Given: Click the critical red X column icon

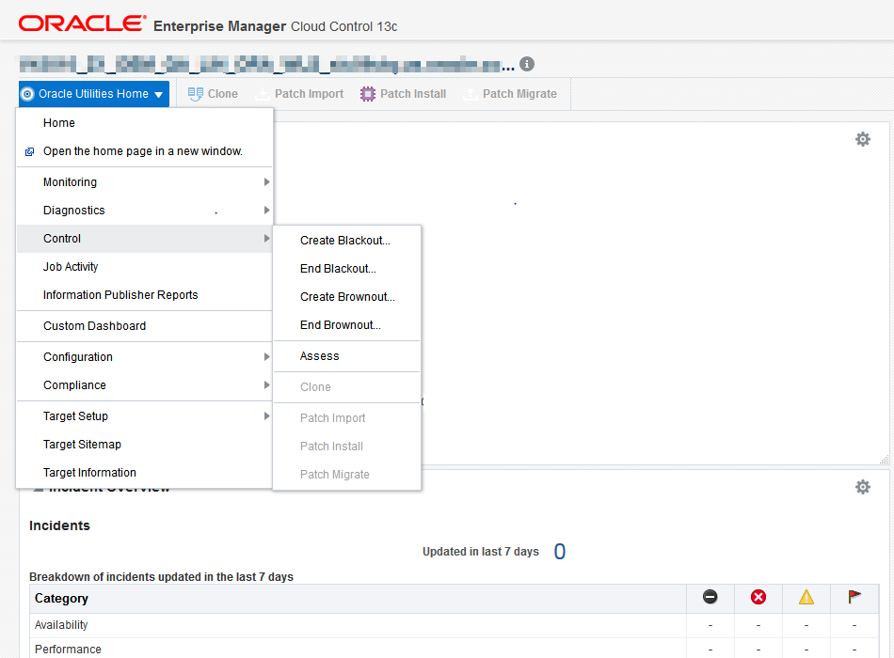Looking at the screenshot, I should [758, 597].
